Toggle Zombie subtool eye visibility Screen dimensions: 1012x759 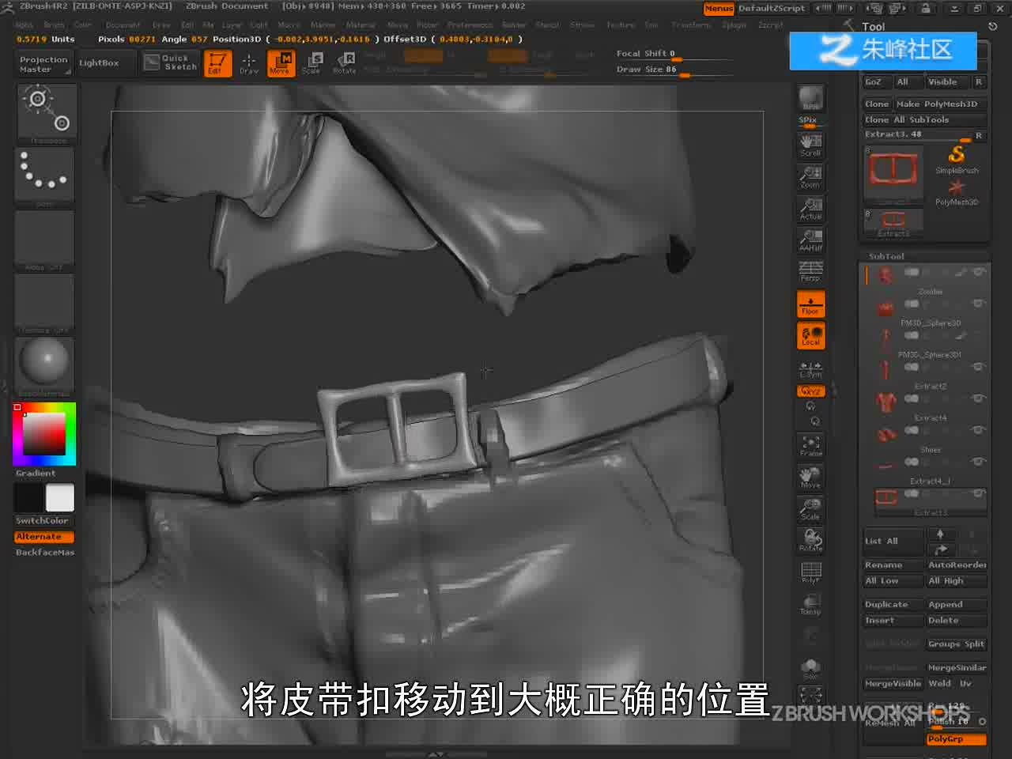click(979, 272)
